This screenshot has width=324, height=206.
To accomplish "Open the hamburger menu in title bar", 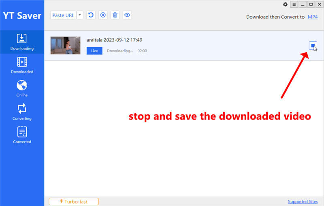I will 294,4.
